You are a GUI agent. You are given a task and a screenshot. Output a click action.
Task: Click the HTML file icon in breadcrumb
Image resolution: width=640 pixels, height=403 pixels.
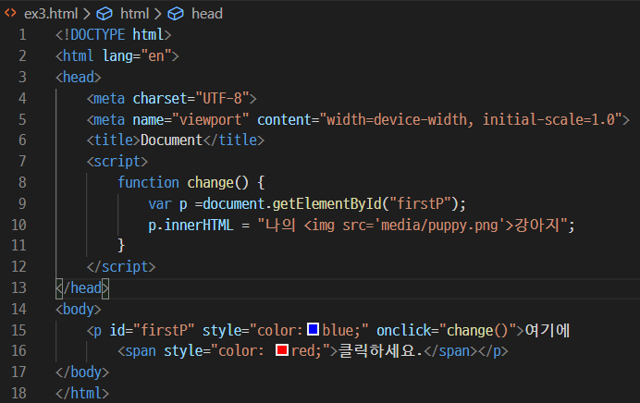(x=10, y=14)
